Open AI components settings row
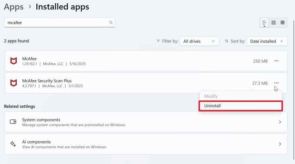295x164 pixels. [x=146, y=144]
